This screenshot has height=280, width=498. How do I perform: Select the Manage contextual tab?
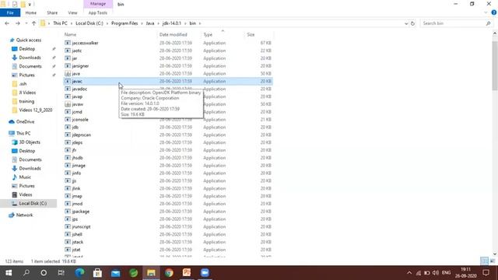click(x=98, y=4)
